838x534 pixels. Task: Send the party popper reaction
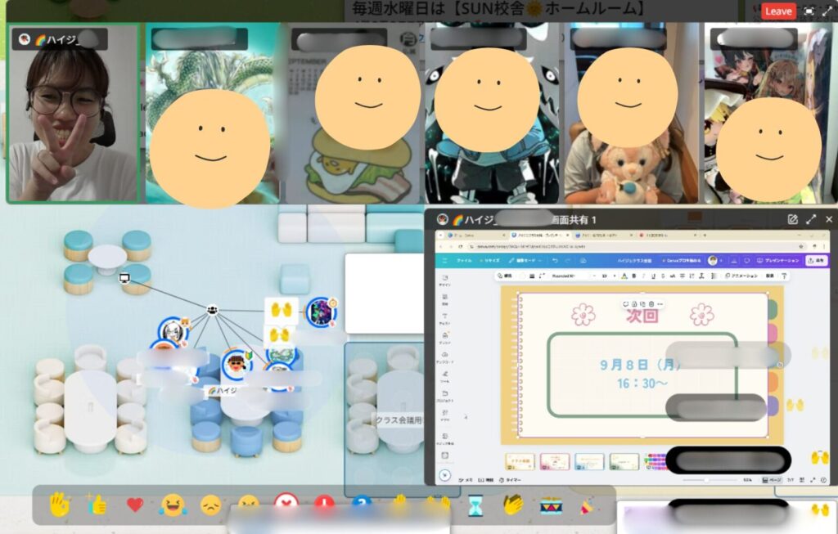[587, 506]
